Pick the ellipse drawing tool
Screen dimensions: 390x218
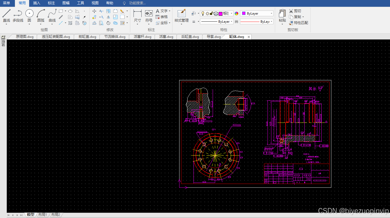coord(70,11)
